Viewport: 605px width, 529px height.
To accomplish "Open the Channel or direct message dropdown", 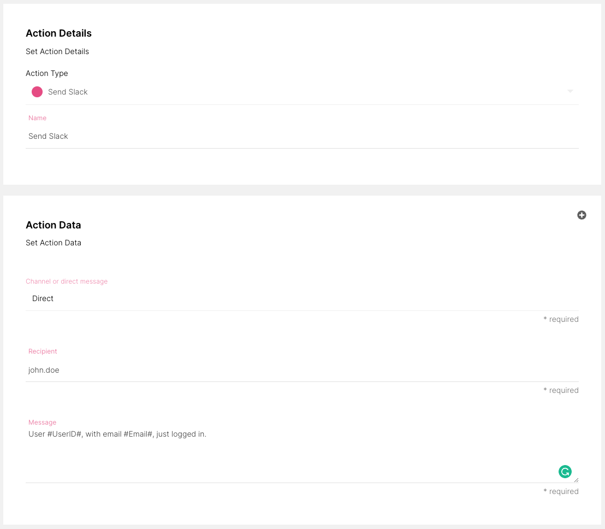I will [302, 298].
